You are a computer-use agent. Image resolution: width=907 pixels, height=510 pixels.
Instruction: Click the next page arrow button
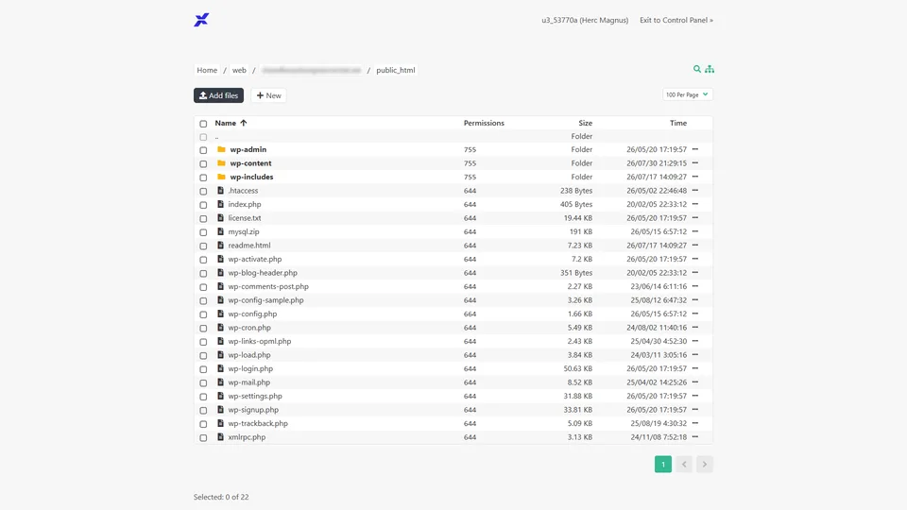(x=705, y=464)
